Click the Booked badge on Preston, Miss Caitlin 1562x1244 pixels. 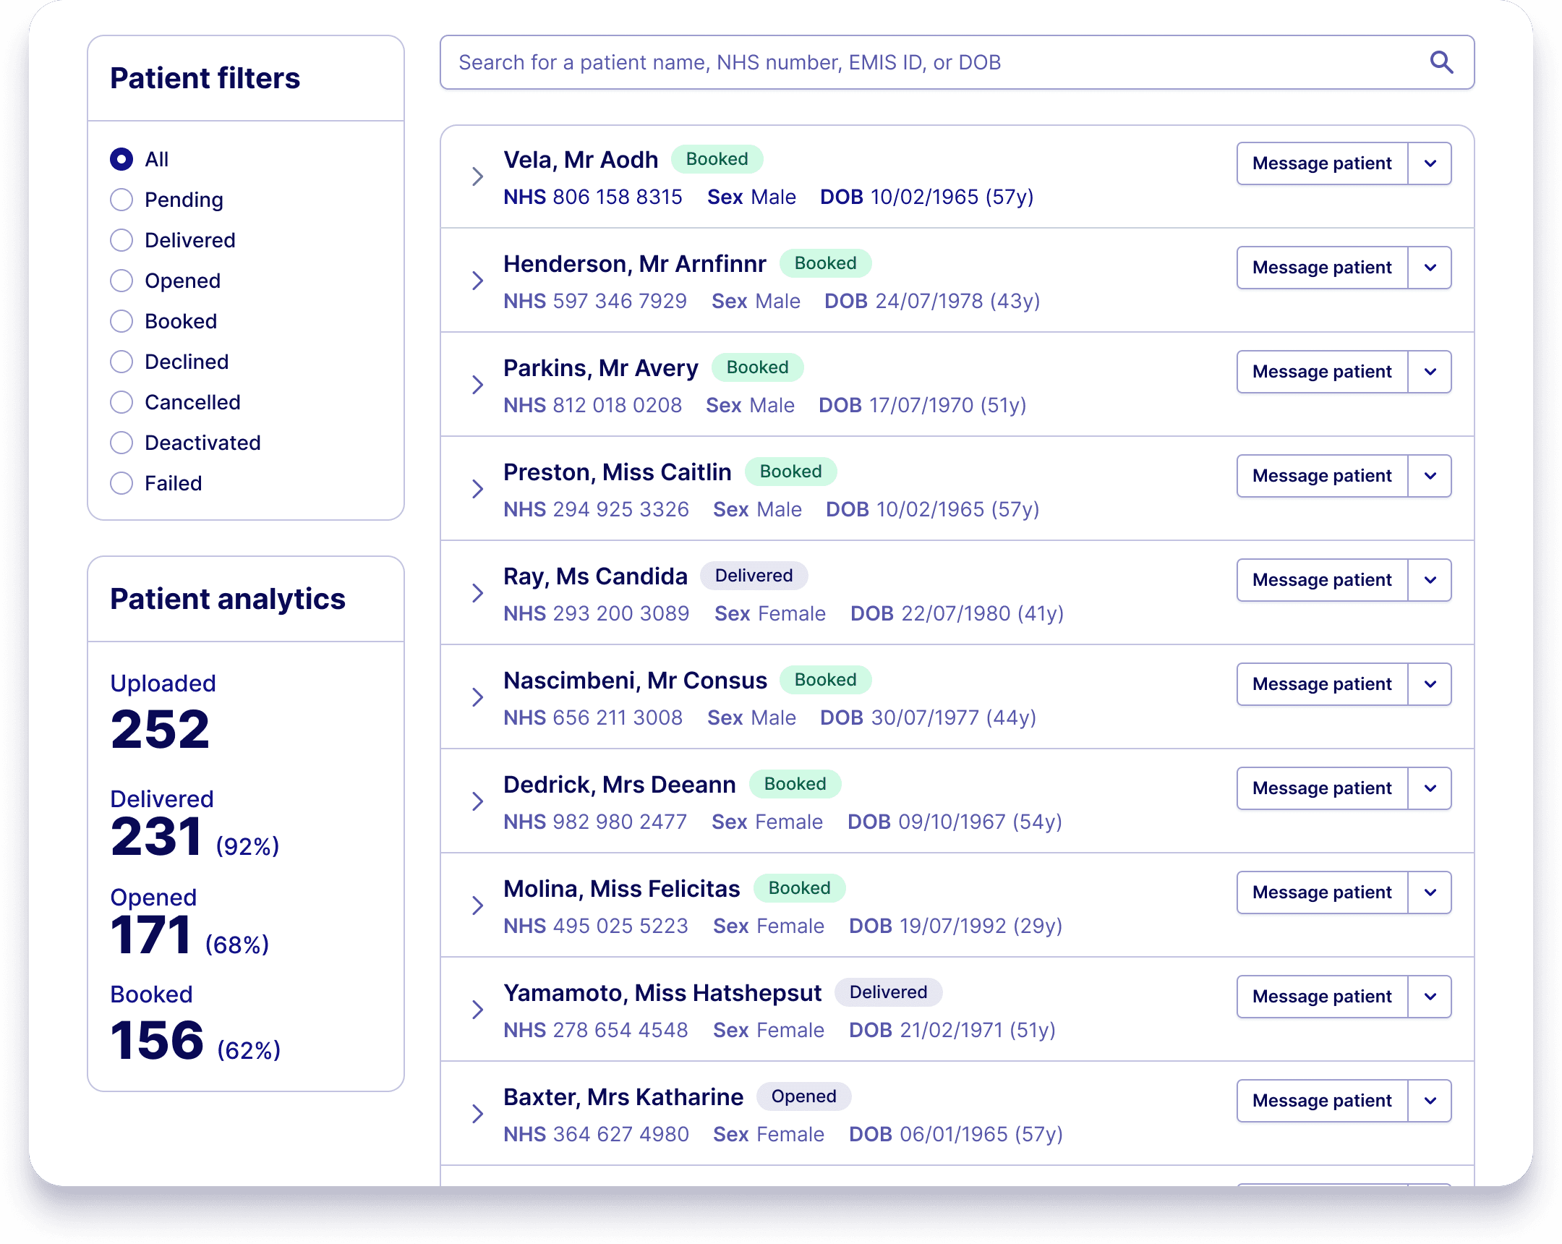(x=791, y=472)
